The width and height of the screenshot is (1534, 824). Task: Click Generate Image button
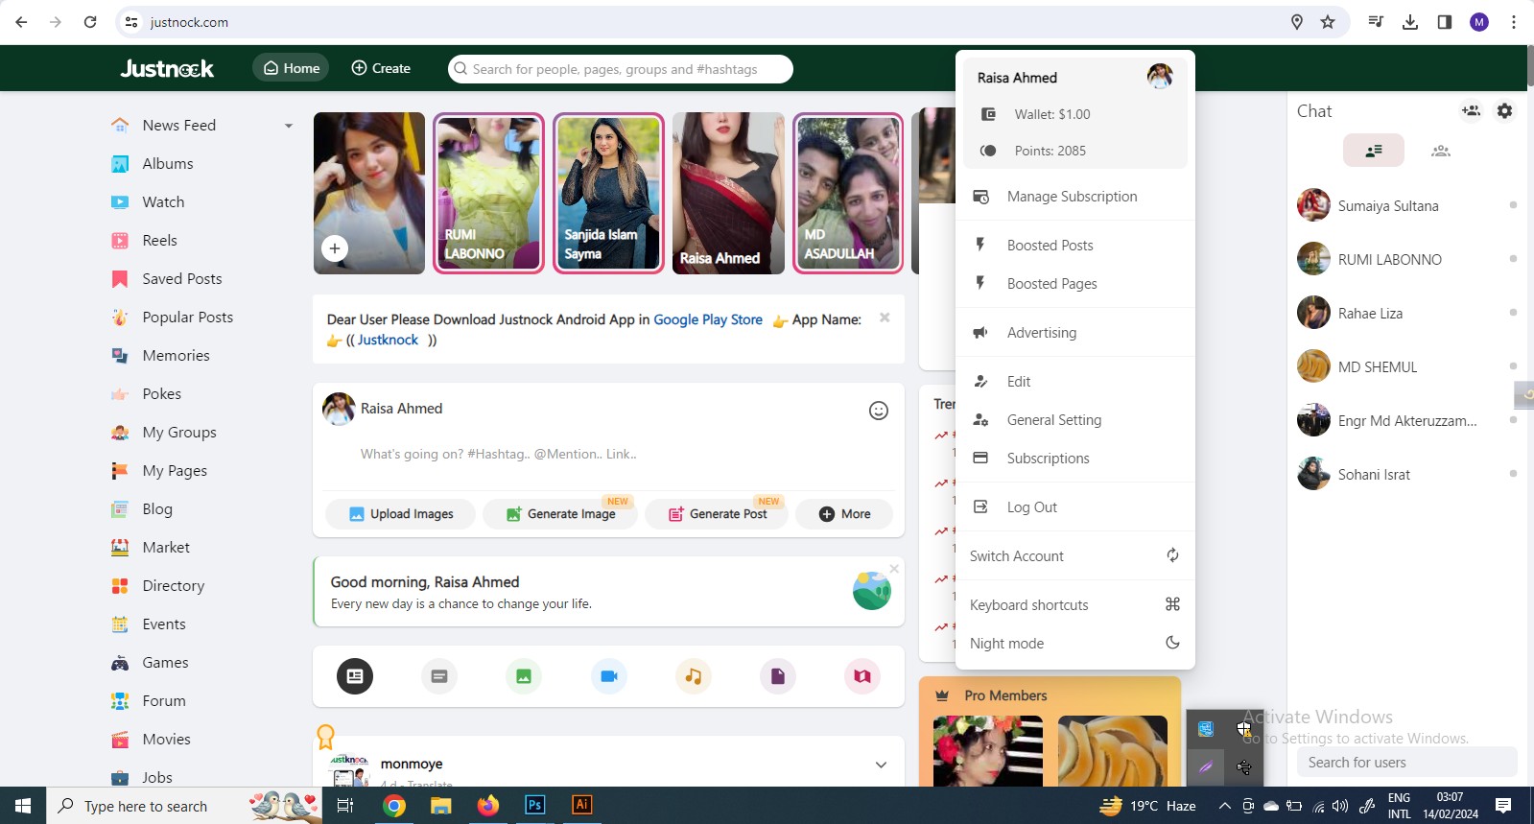(x=561, y=514)
